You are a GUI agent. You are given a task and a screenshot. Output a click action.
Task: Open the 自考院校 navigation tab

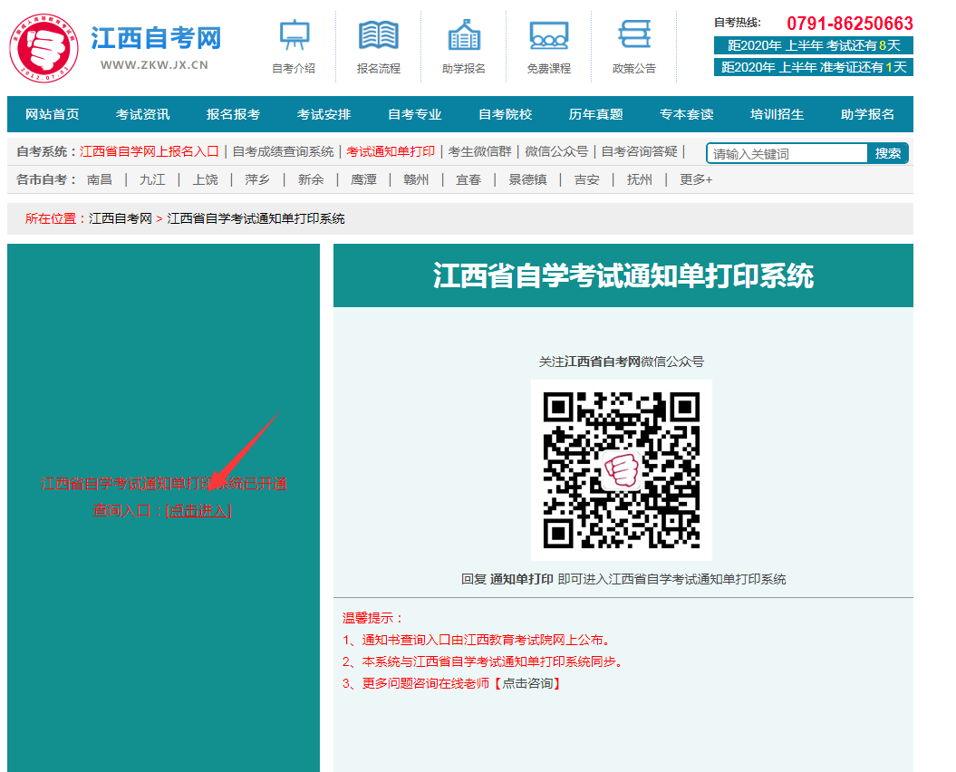[506, 114]
